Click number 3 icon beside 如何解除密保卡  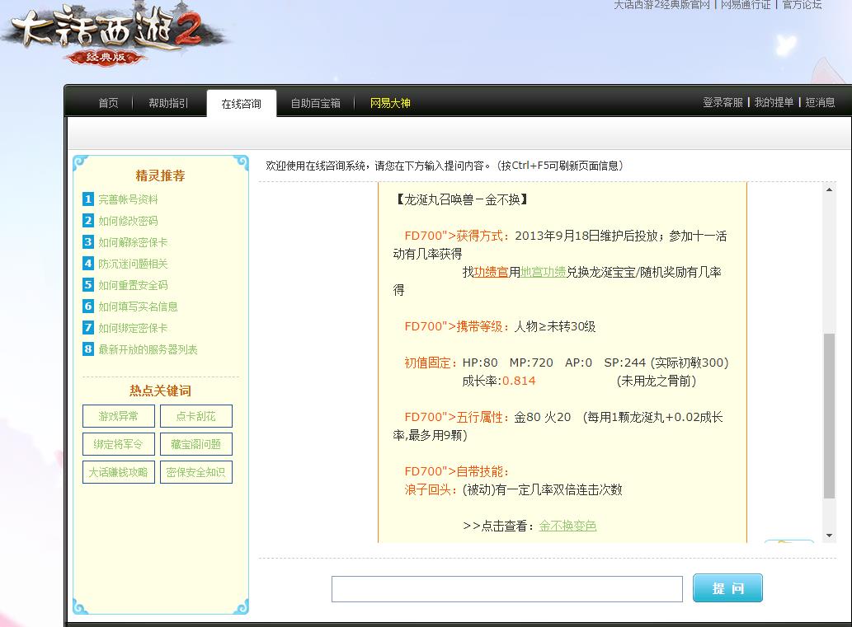[88, 242]
